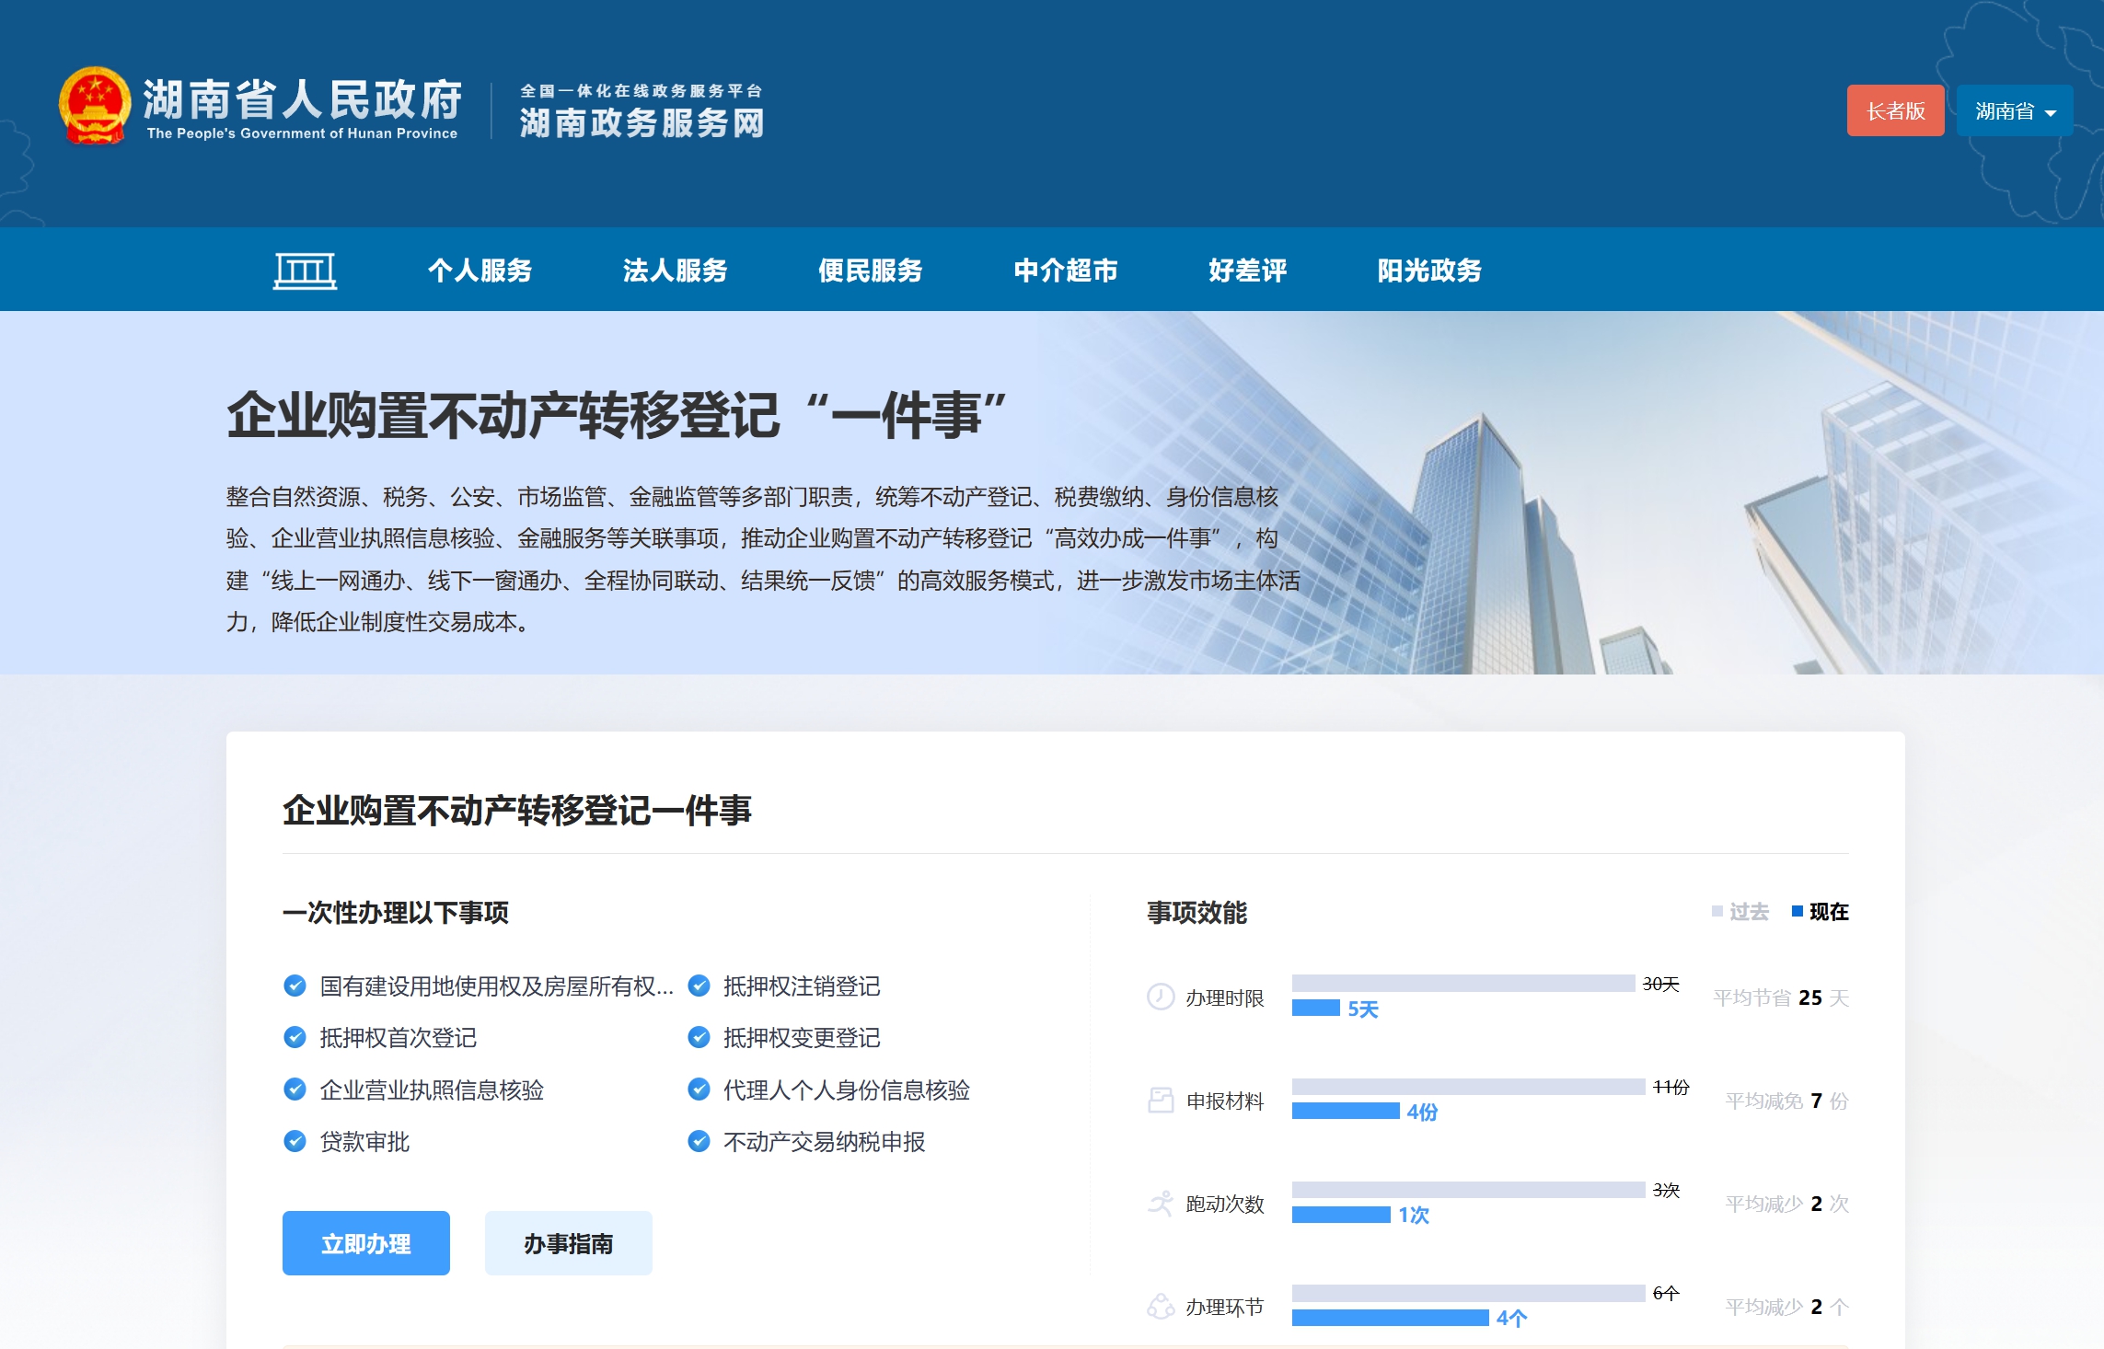Open the 阳光政务 menu item
The image size is (2104, 1349).
1429,271
